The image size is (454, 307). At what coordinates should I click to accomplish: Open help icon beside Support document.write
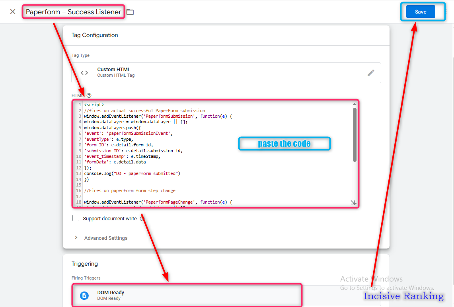tap(142, 218)
